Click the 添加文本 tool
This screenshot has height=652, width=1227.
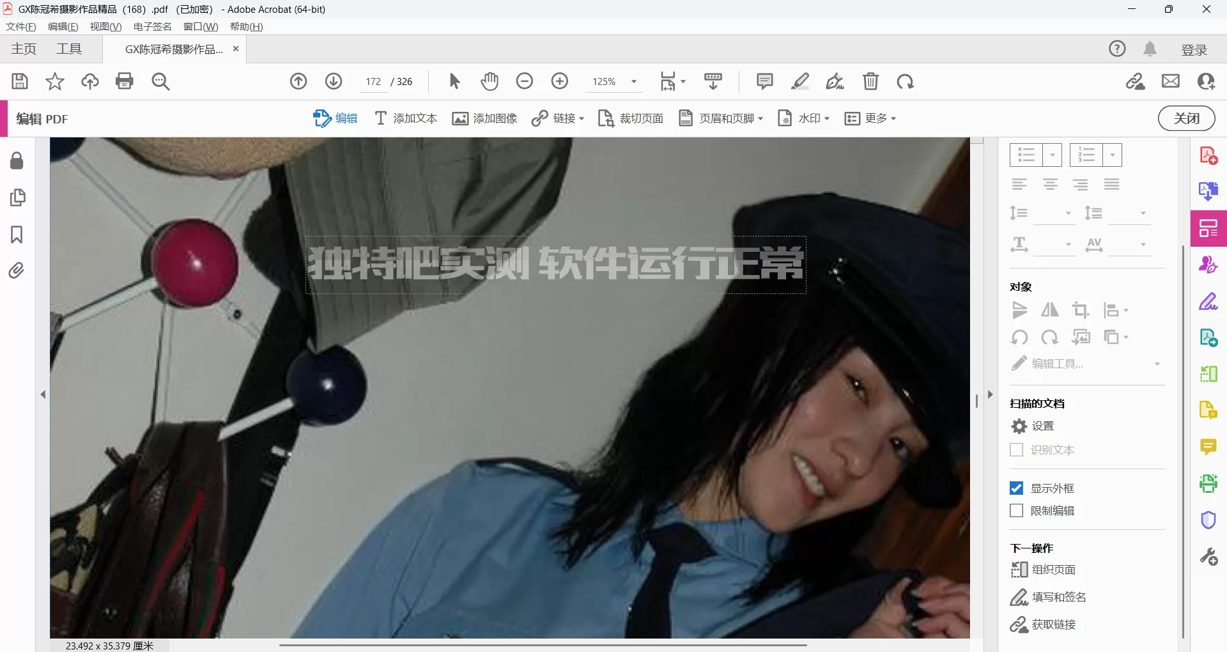405,118
